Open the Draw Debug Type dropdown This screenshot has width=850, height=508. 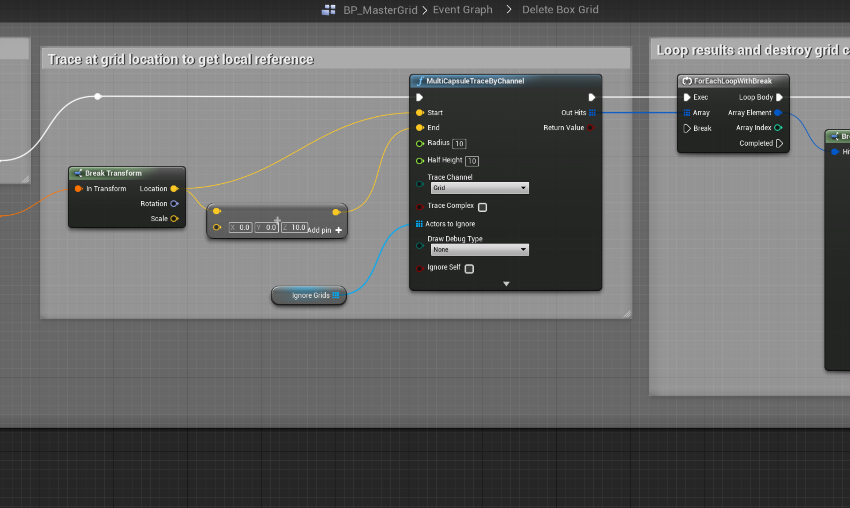click(479, 250)
